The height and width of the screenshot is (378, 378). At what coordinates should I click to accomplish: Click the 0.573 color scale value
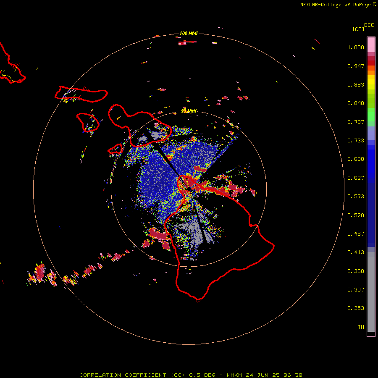click(x=356, y=197)
